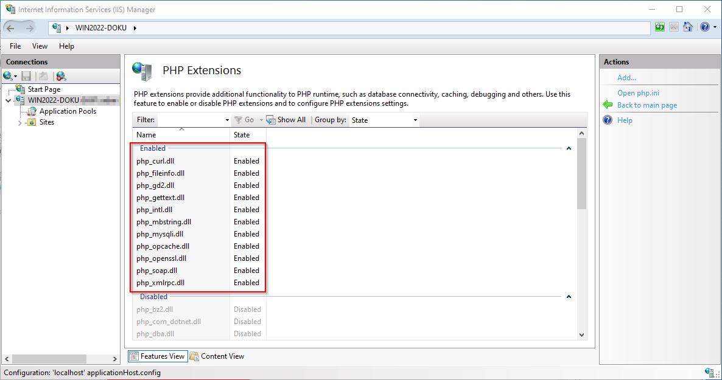Select the Application Pools tree item
This screenshot has height=380, width=722.
(x=68, y=111)
